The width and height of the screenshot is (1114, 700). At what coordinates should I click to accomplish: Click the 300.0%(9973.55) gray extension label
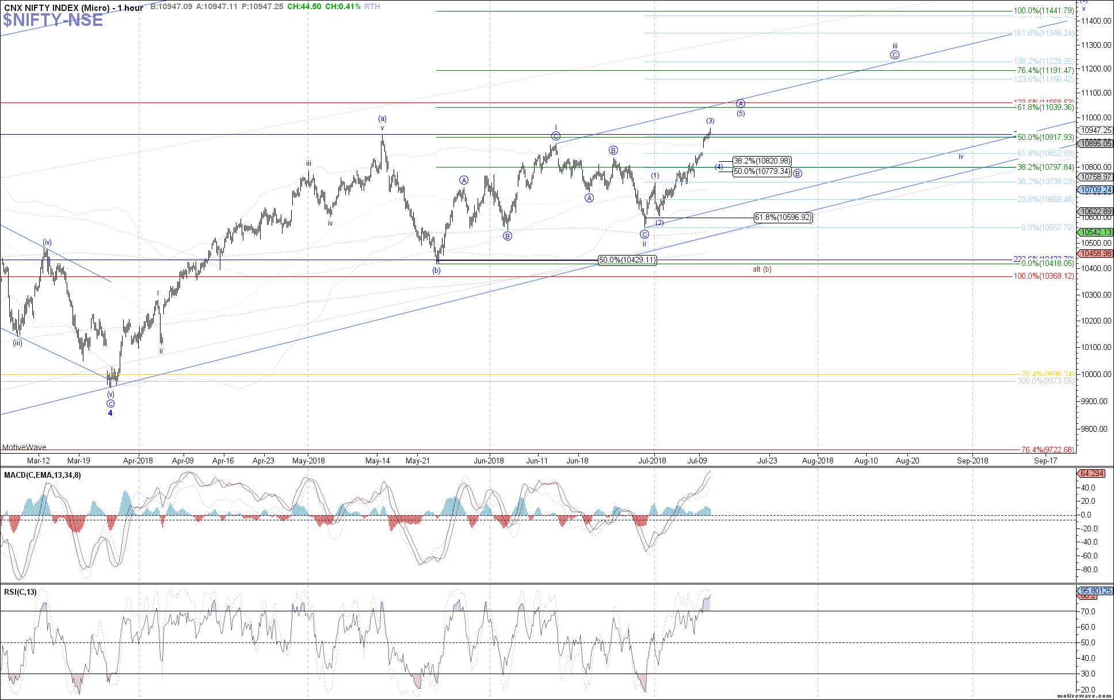click(x=1045, y=381)
